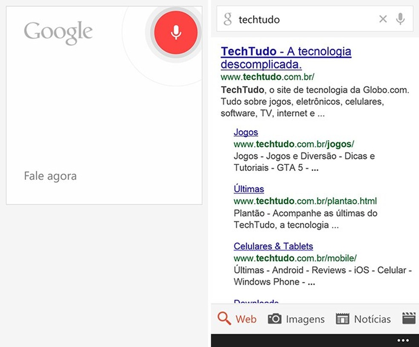Image resolution: width=419 pixels, height=347 pixels.
Task: Follow the Últimas sitelink
Action: pos(249,189)
